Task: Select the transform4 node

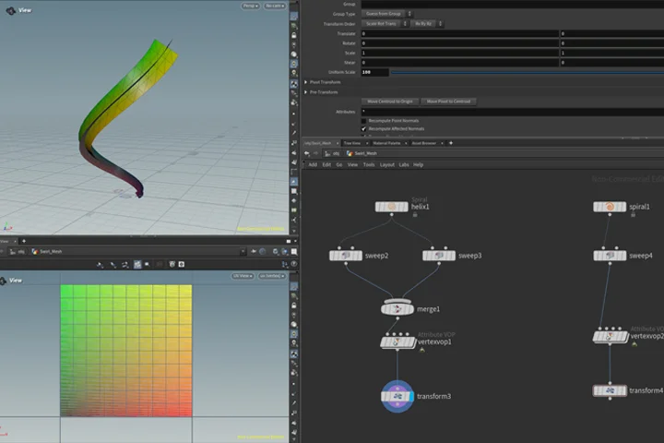Action: click(610, 390)
